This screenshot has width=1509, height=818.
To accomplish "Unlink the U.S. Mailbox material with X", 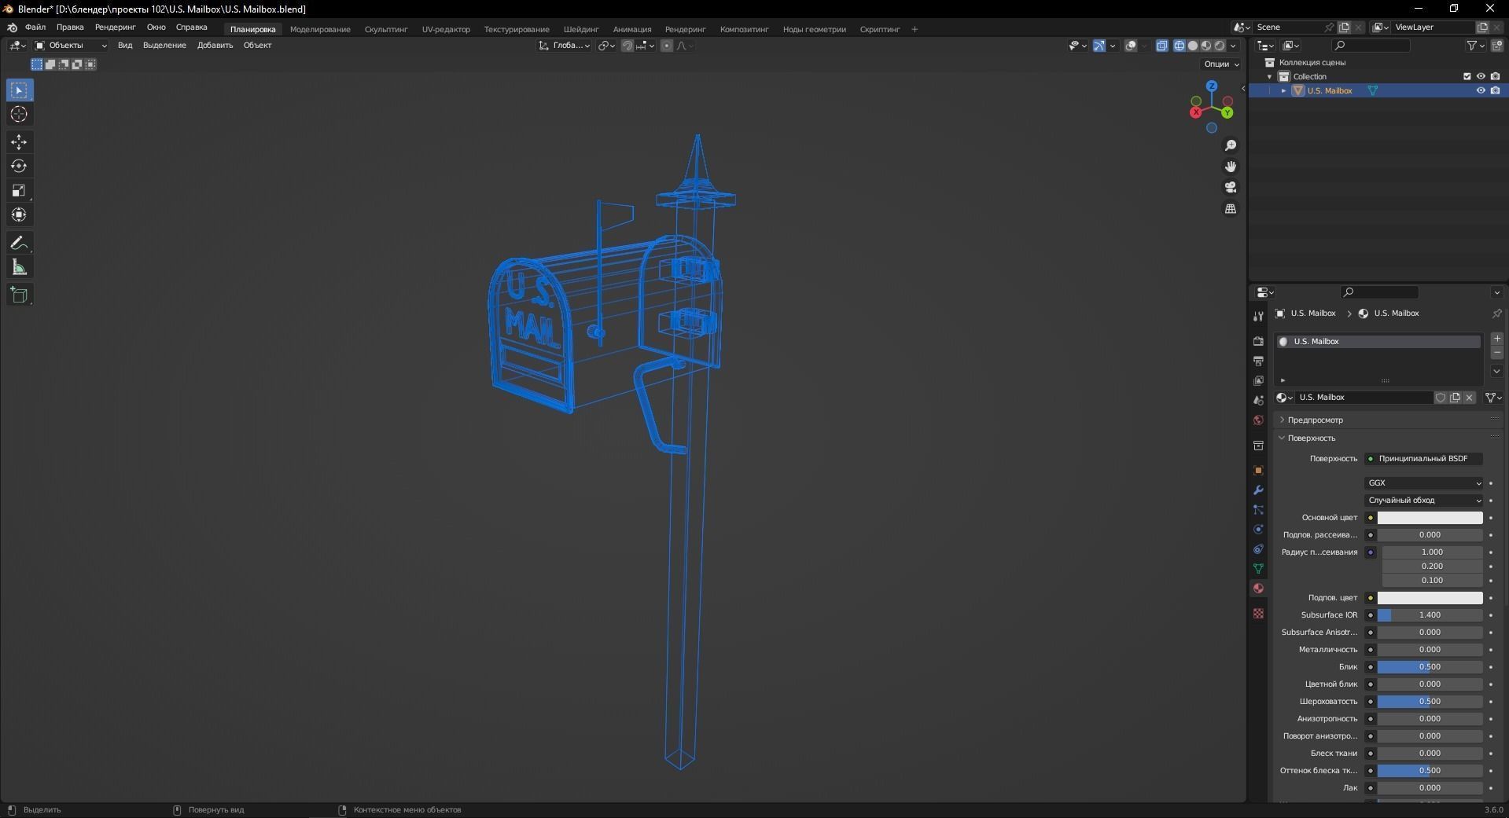I will 1469,398.
